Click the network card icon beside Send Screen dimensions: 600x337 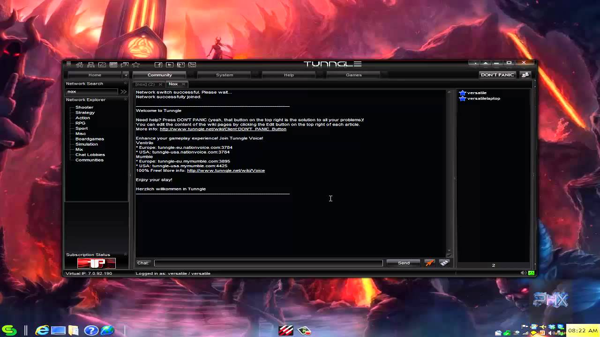444,263
